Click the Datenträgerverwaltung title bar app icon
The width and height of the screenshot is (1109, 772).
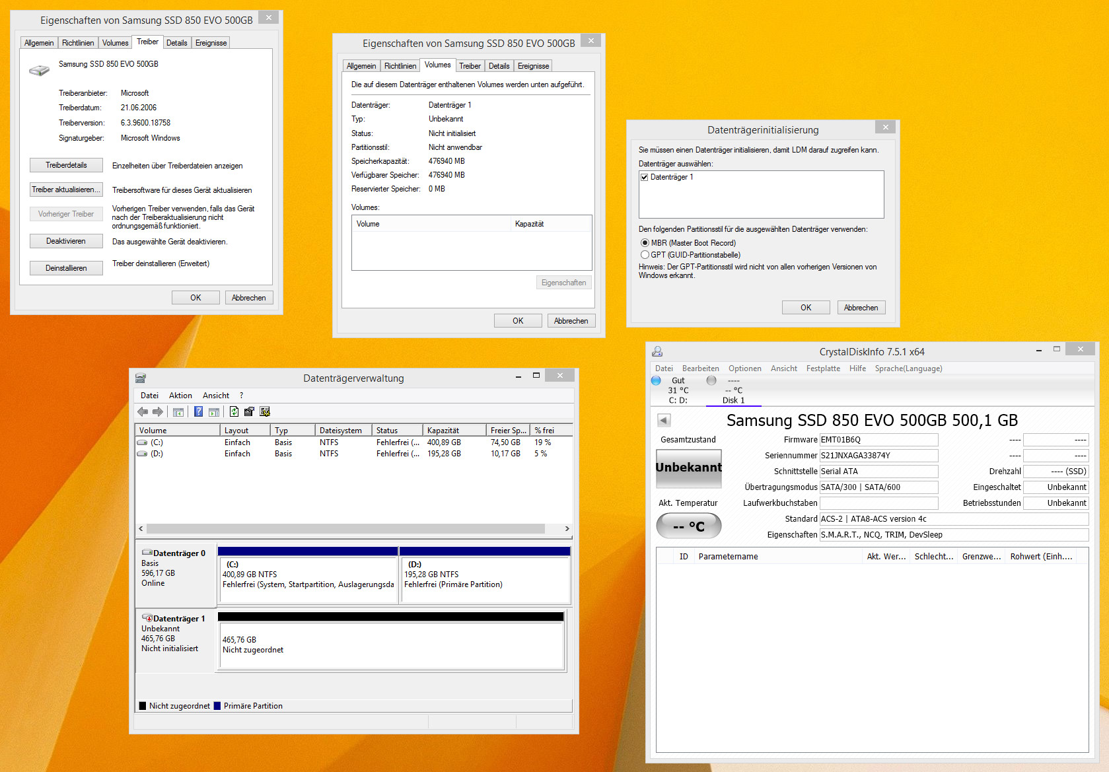click(x=140, y=378)
